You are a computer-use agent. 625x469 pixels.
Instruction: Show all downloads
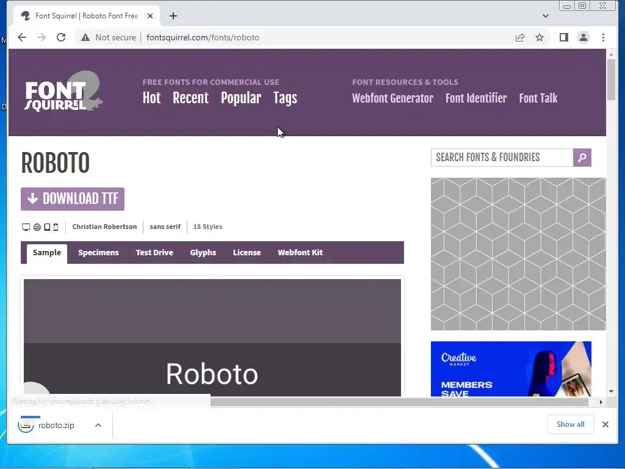point(571,424)
